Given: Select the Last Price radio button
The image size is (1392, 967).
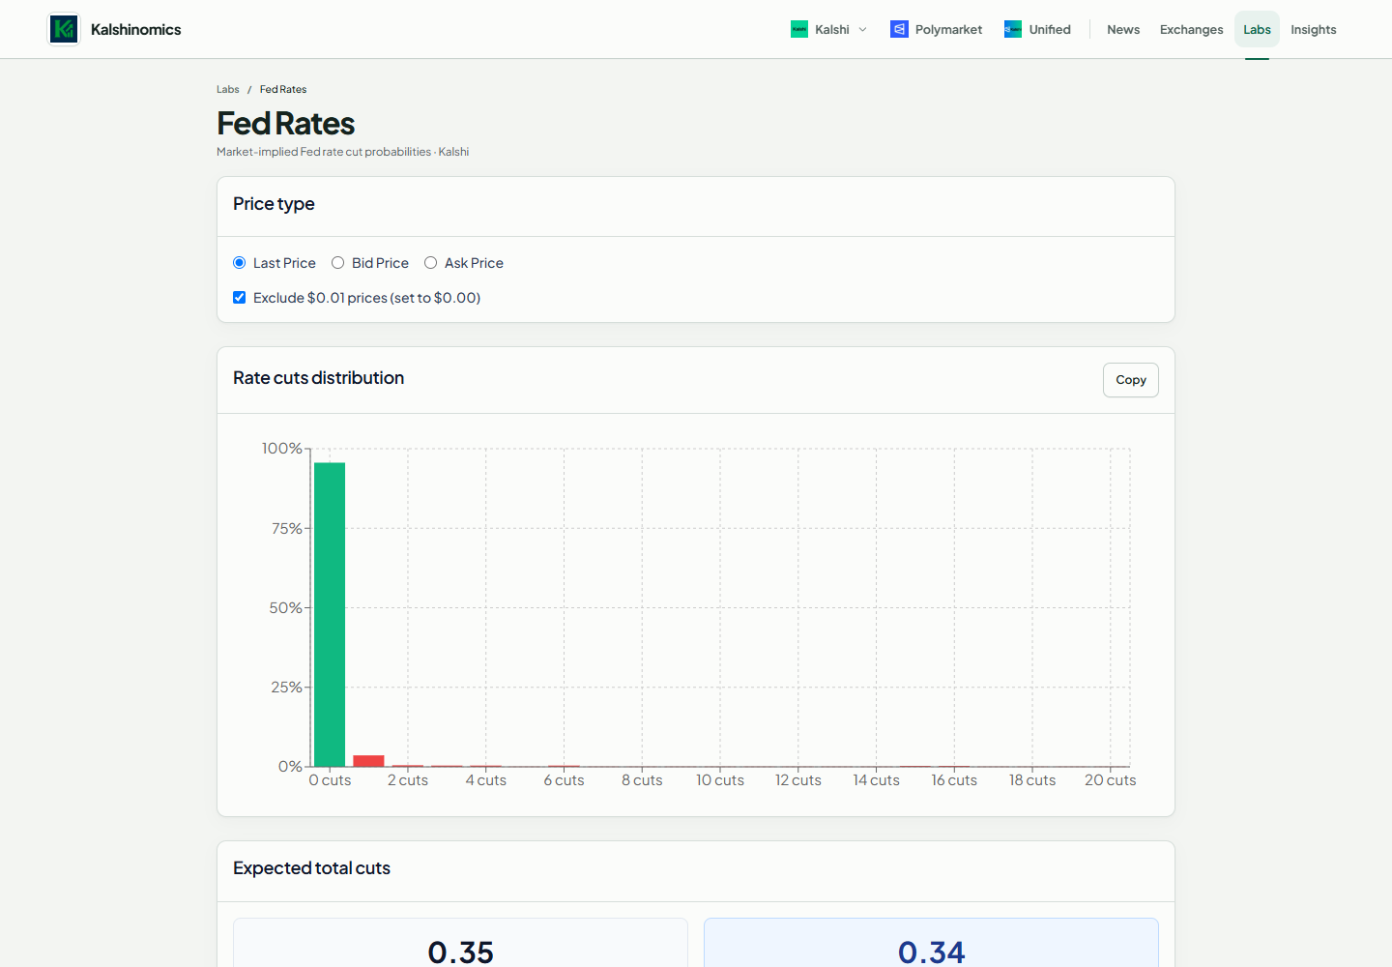Looking at the screenshot, I should click(x=240, y=263).
